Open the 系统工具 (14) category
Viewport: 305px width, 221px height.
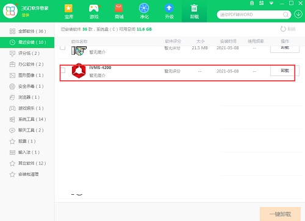(27, 119)
